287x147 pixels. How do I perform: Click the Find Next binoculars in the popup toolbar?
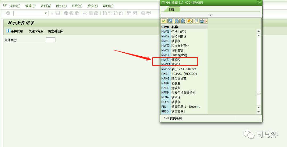coord(183,21)
